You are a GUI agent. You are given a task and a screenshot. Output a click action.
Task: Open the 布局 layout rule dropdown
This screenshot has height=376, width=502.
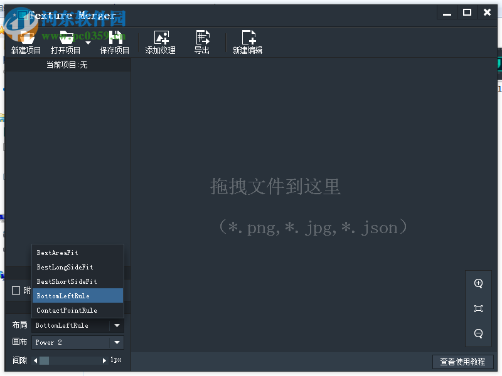117,325
